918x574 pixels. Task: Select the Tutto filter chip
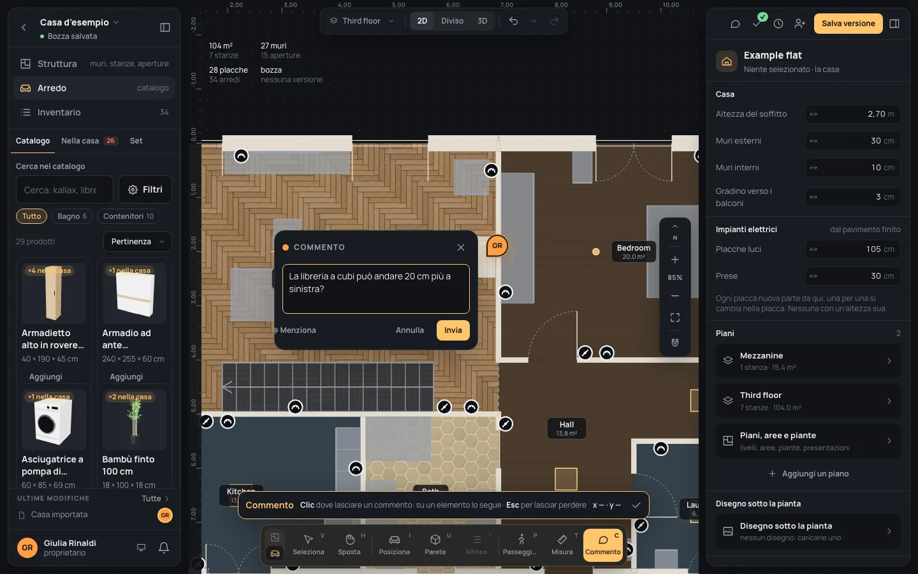point(31,216)
